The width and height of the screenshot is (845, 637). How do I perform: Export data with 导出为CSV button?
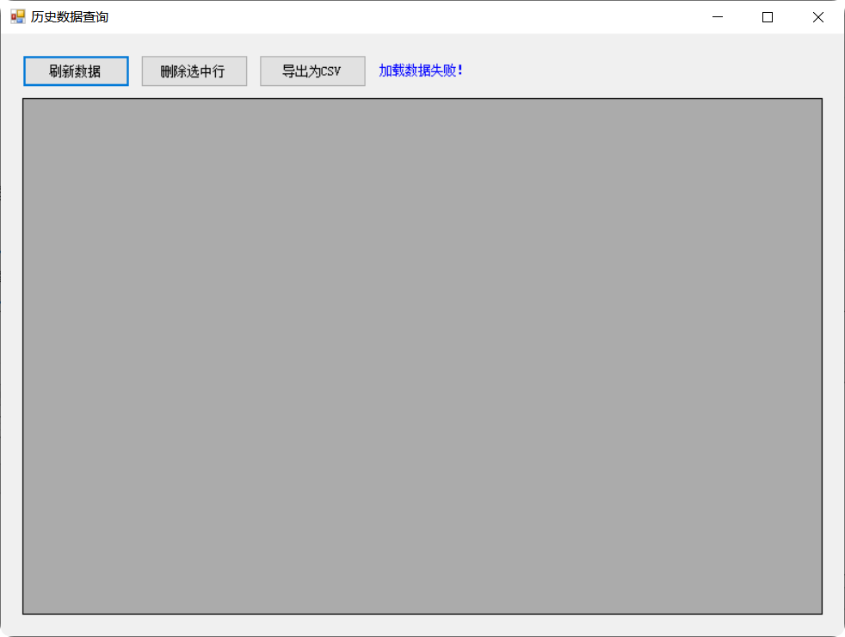pos(312,71)
